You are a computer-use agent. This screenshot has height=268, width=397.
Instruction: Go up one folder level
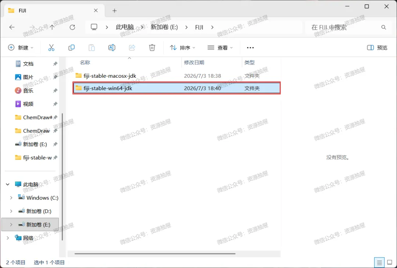tap(52, 27)
